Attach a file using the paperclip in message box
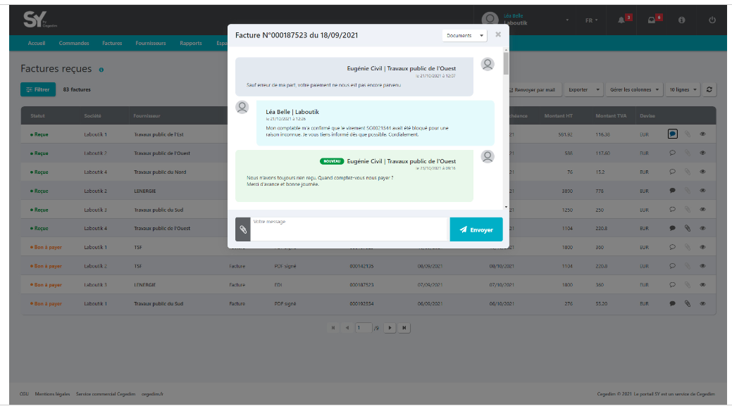This screenshot has width=732, height=411. [243, 228]
